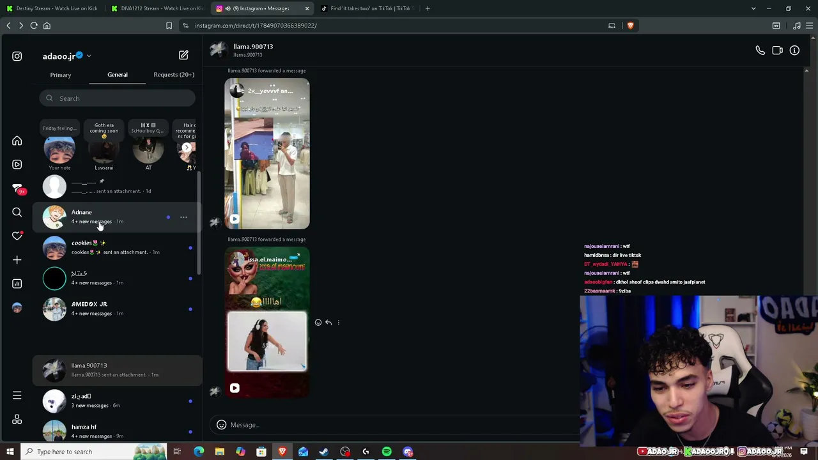The width and height of the screenshot is (818, 460).
Task: Open Reels from the sidebar
Action: coord(17,164)
